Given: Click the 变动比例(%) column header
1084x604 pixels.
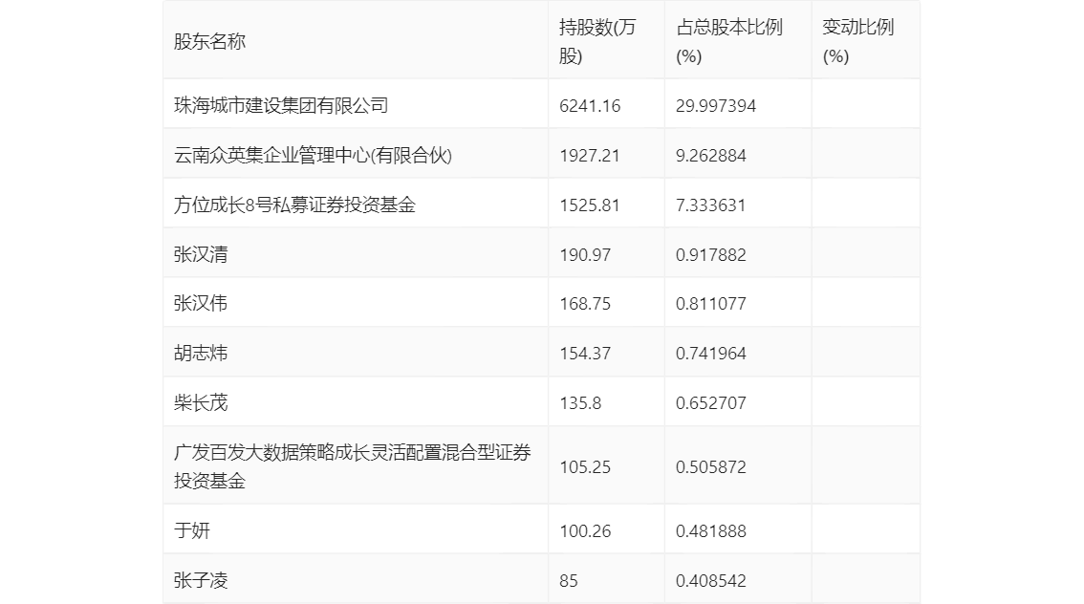Looking at the screenshot, I should pyautogui.click(x=858, y=41).
